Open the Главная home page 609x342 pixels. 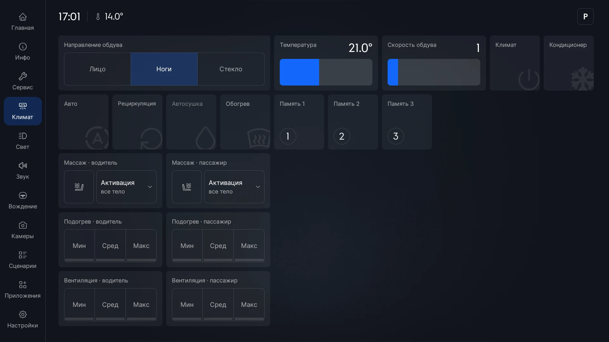(x=23, y=22)
